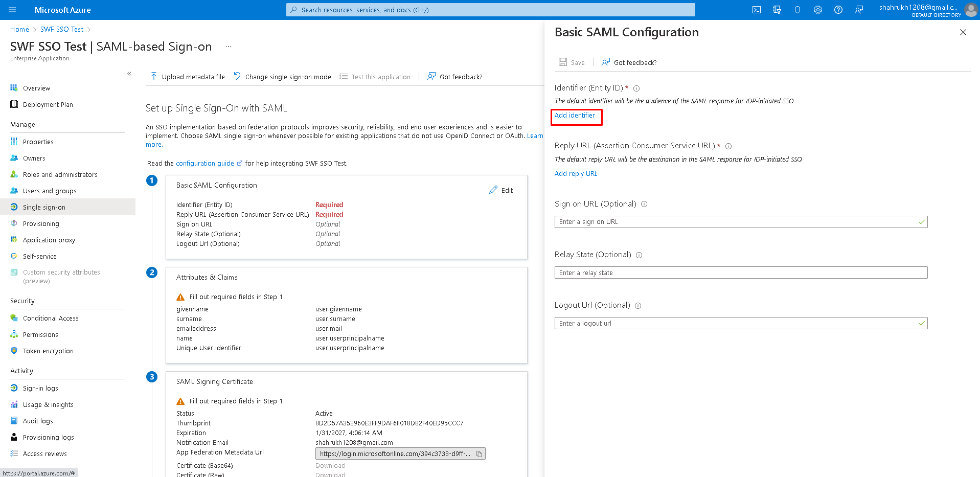980x477 pixels.
Task: Click Upload metadata file
Action: pos(188,77)
